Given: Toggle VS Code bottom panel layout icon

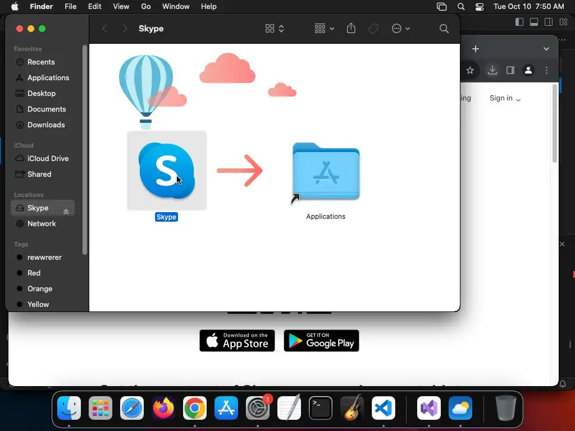Looking at the screenshot, I should point(534,22).
